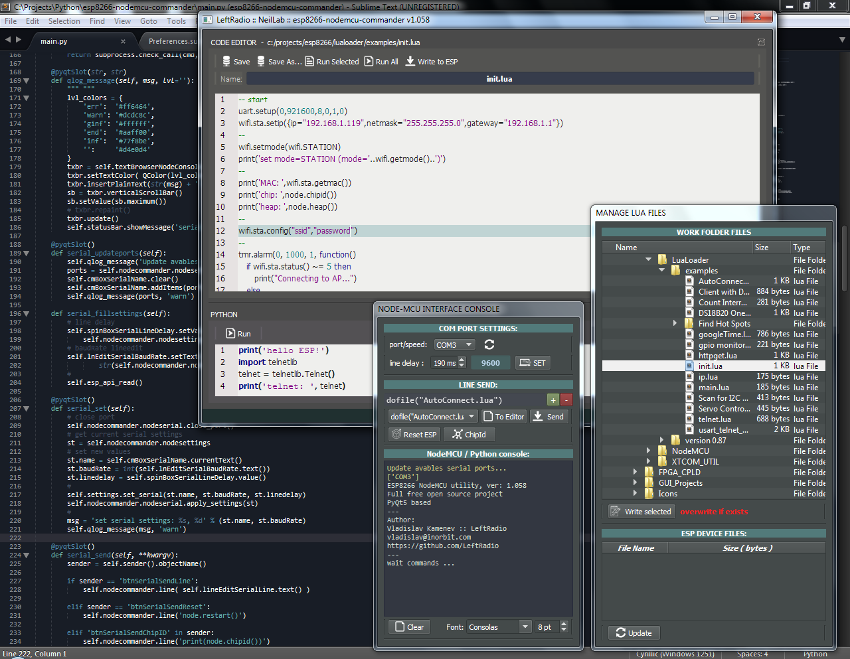Expand the Icons folder
The width and height of the screenshot is (850, 659).
tap(636, 493)
